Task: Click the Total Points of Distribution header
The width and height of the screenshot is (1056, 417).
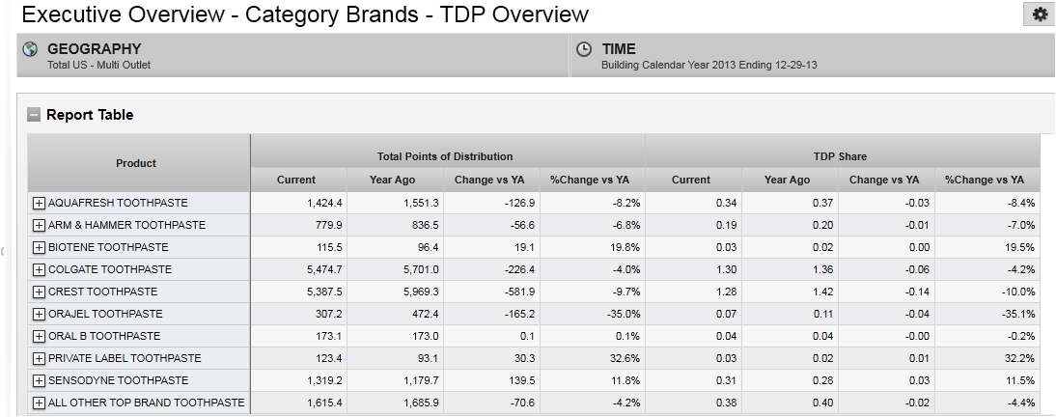Action: 445,156
